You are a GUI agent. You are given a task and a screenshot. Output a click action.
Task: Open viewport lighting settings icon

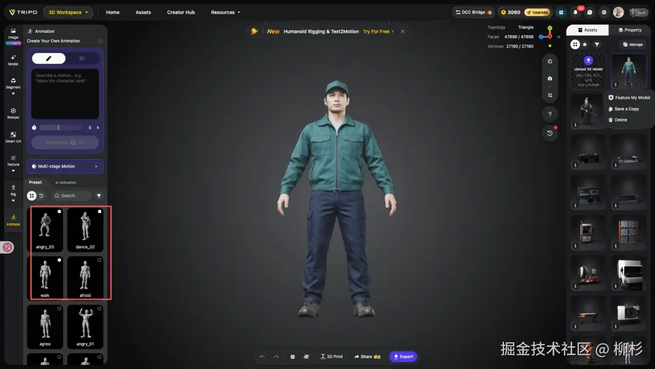(x=549, y=61)
